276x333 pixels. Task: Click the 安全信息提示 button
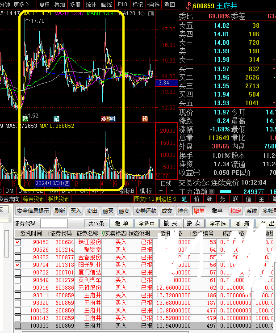pos(33,211)
